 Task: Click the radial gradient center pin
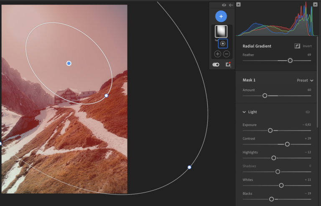click(x=69, y=63)
